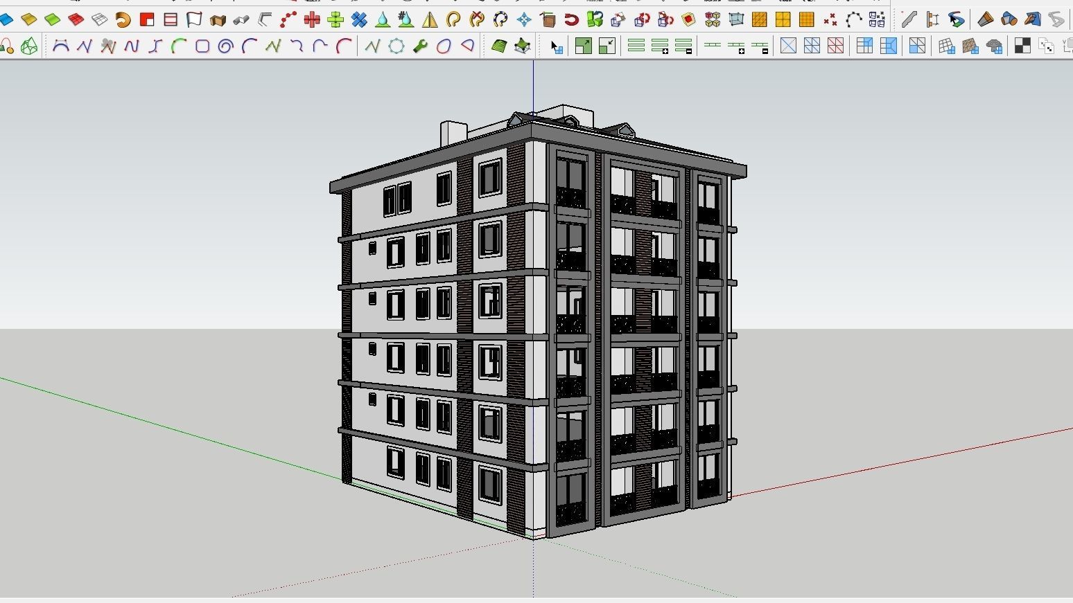Viewport: 1073px width, 603px height.
Task: Click the green wireframe dome mesh icon
Action: 29,46
